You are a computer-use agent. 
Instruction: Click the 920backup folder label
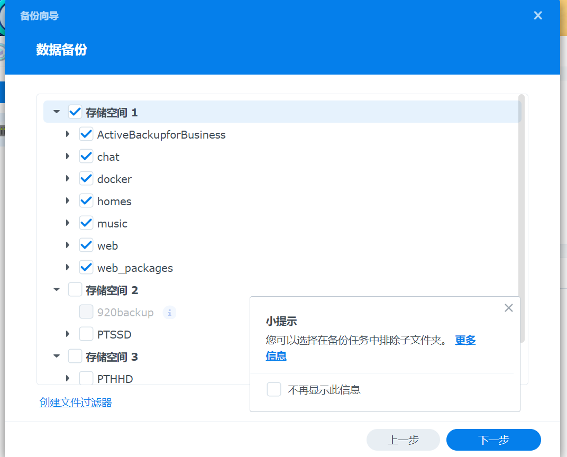click(125, 313)
